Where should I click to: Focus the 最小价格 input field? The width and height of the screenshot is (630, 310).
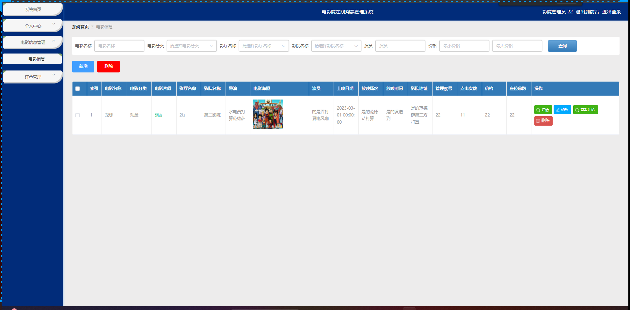(x=464, y=46)
